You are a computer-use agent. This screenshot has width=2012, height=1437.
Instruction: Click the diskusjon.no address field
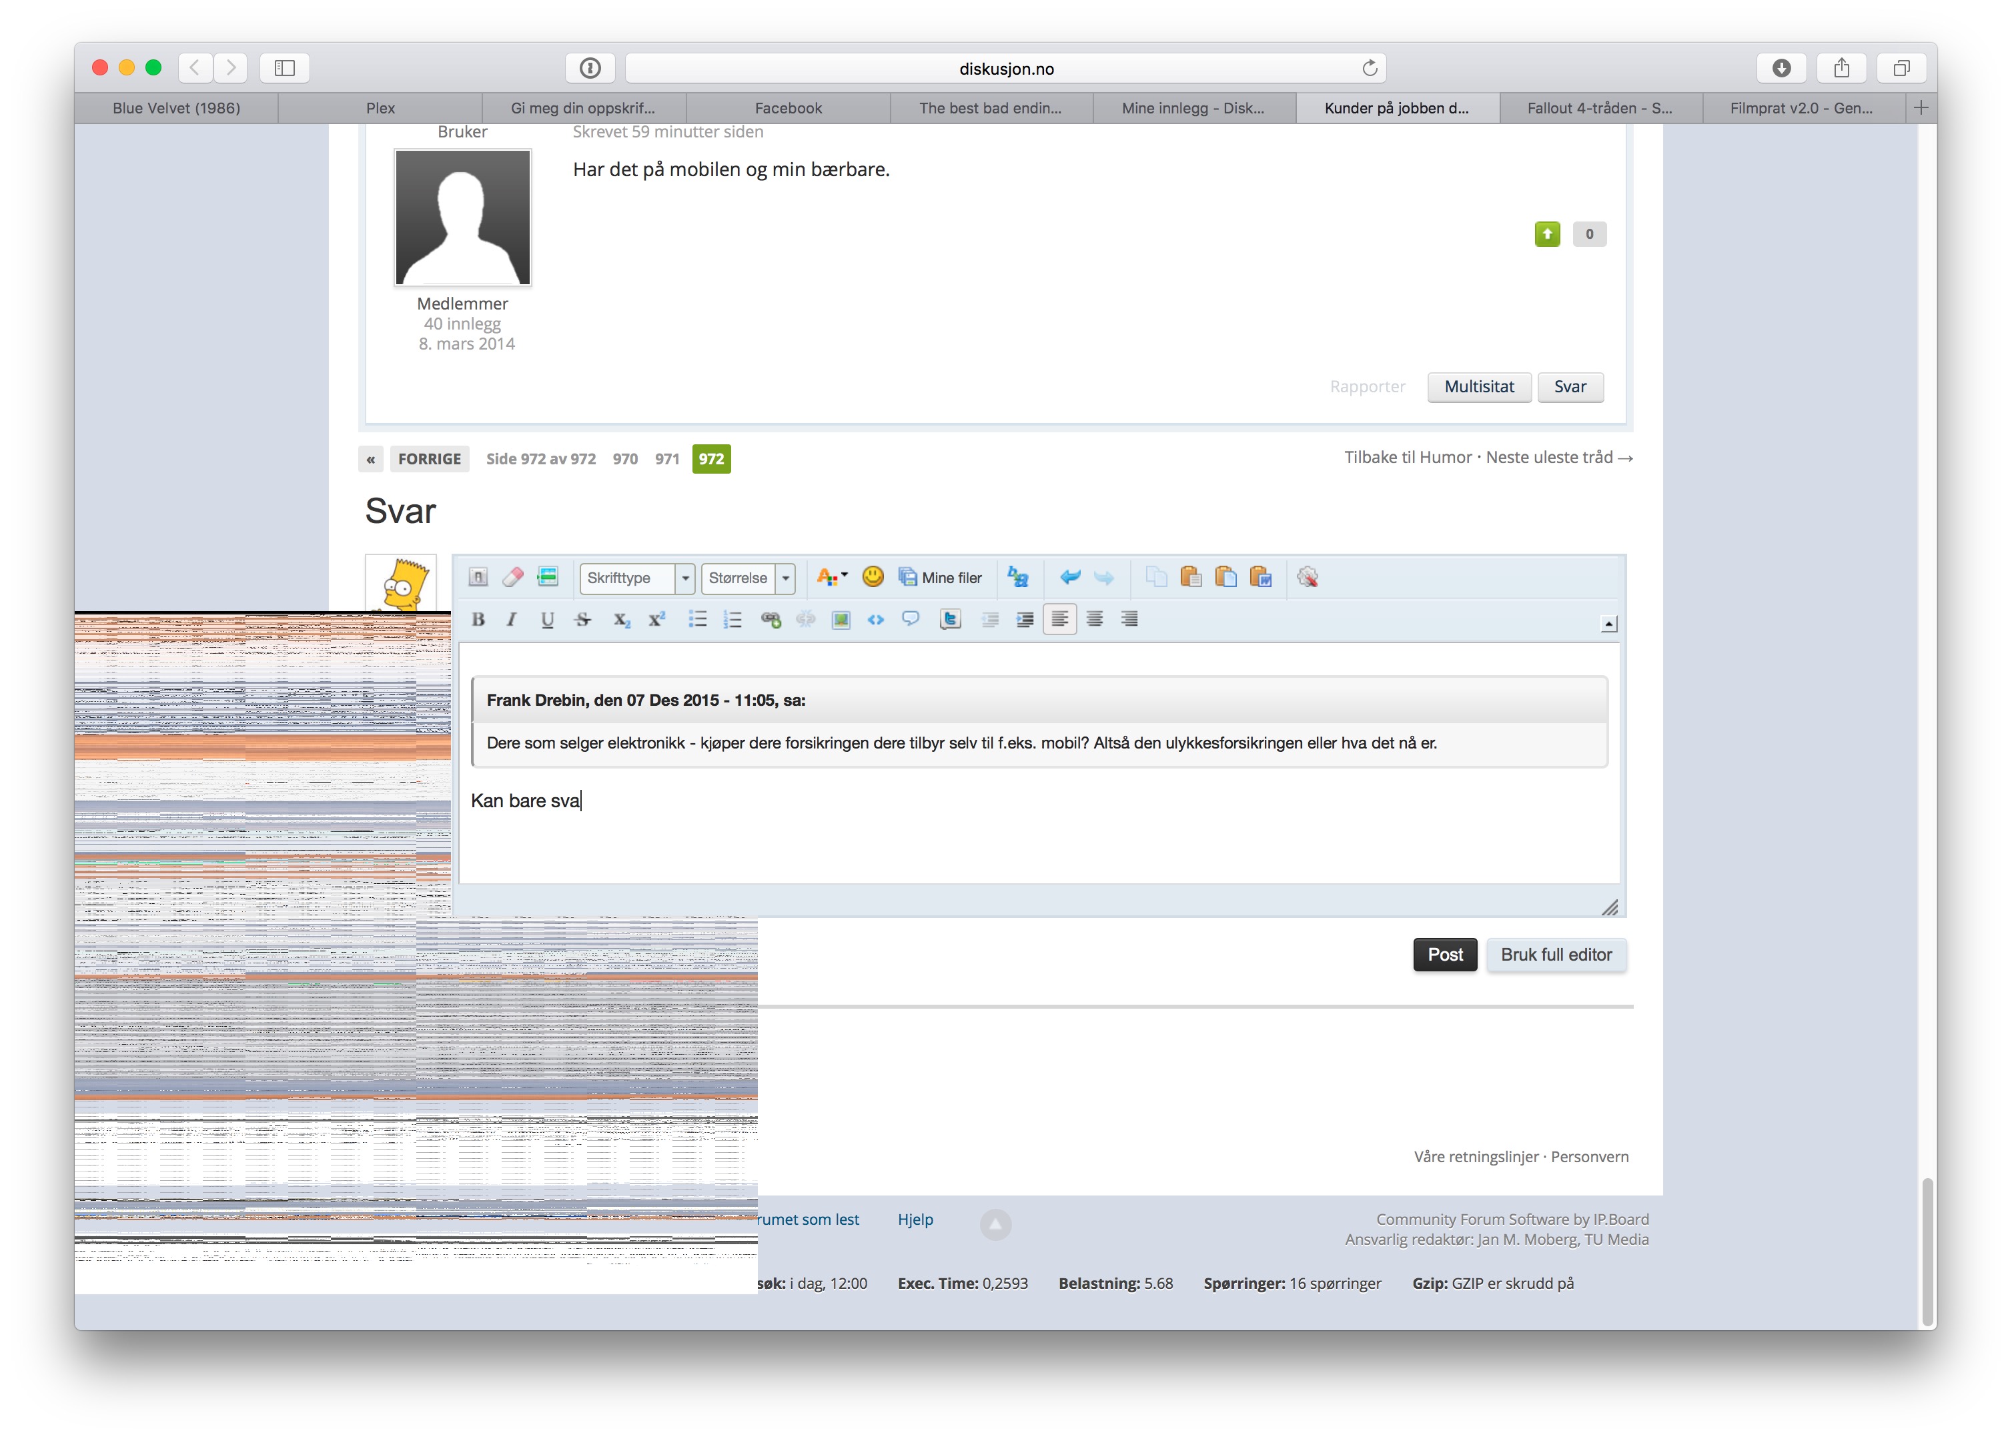tap(1005, 68)
